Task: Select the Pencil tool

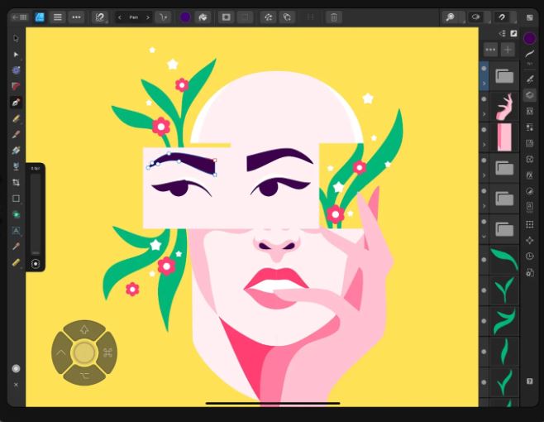Action: 16,118
